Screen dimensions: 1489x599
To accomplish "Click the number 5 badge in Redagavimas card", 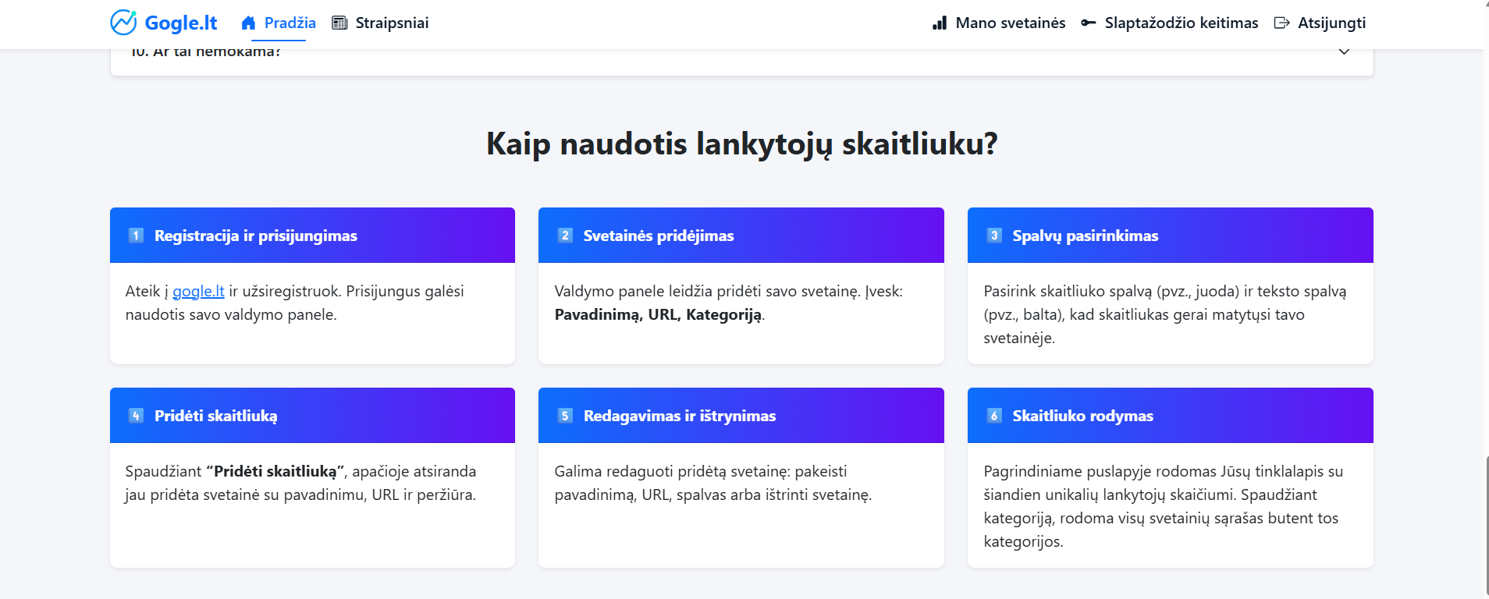I will pyautogui.click(x=565, y=416).
